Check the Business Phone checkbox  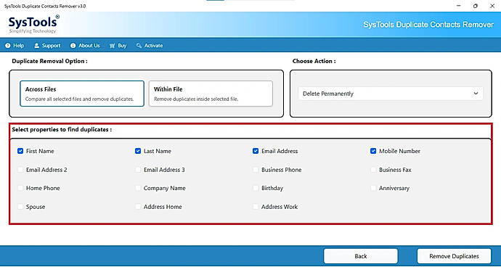tap(256, 170)
